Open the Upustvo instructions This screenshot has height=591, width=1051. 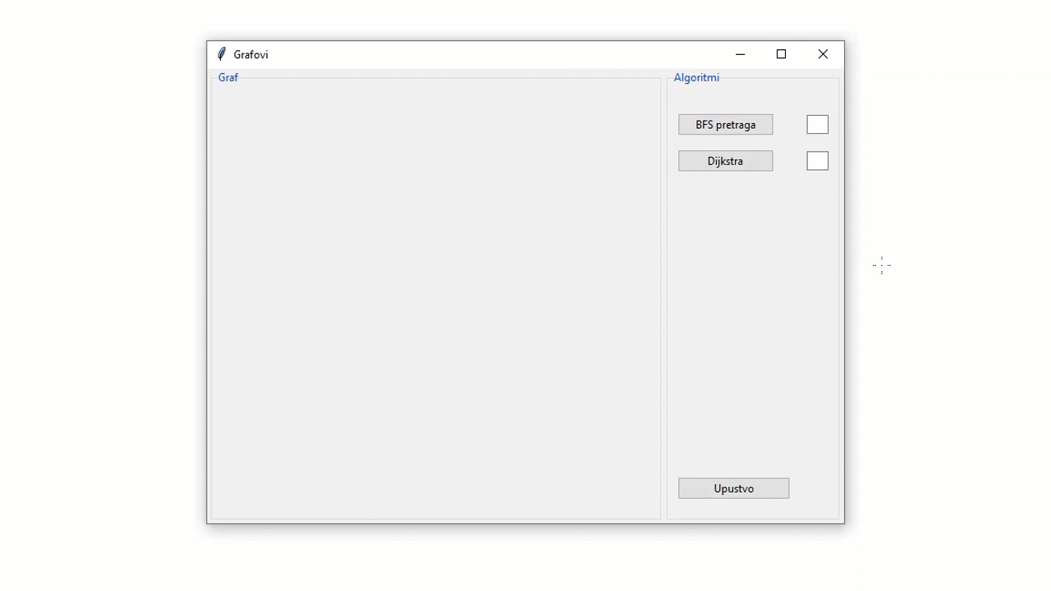733,488
